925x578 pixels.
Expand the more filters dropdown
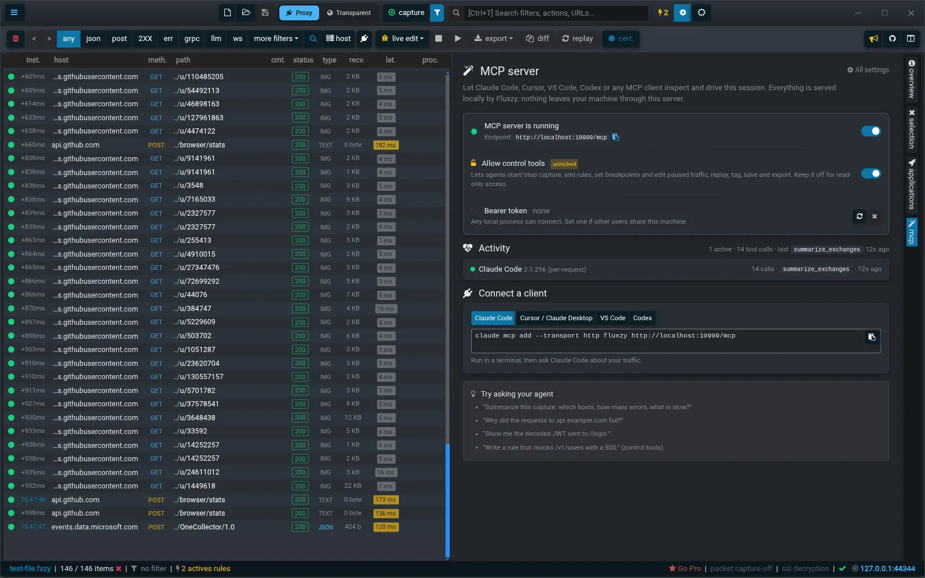276,39
